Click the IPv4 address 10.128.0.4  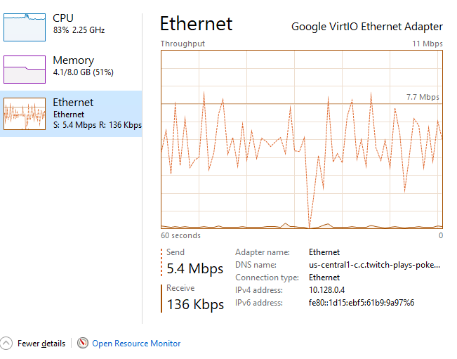click(x=328, y=290)
